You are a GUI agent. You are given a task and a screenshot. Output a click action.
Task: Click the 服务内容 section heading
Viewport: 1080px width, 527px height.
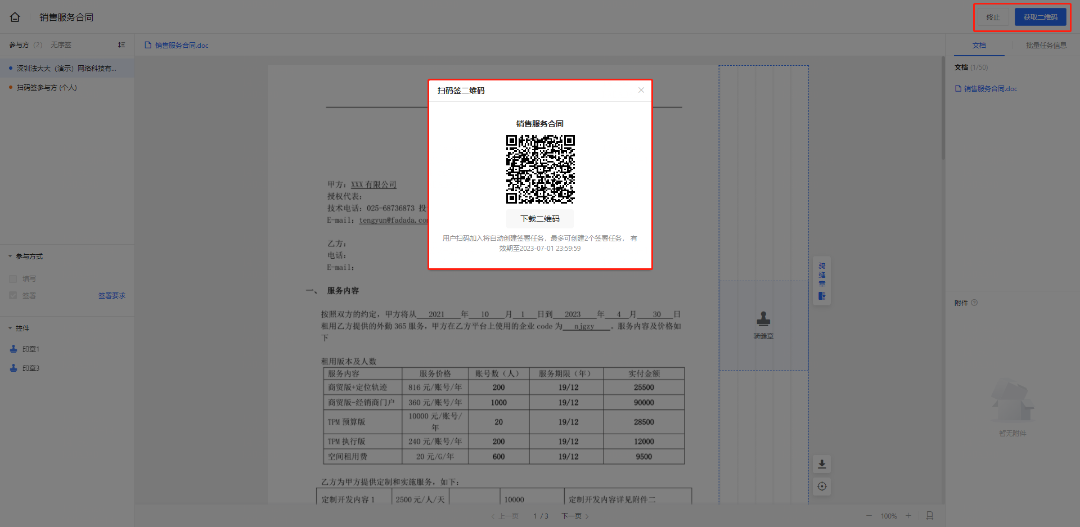343,291
